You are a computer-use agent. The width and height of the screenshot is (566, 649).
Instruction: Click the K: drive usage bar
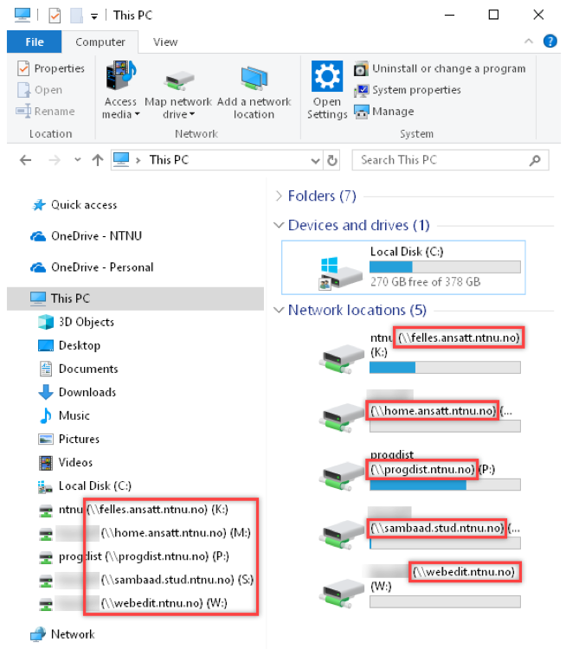click(x=445, y=367)
